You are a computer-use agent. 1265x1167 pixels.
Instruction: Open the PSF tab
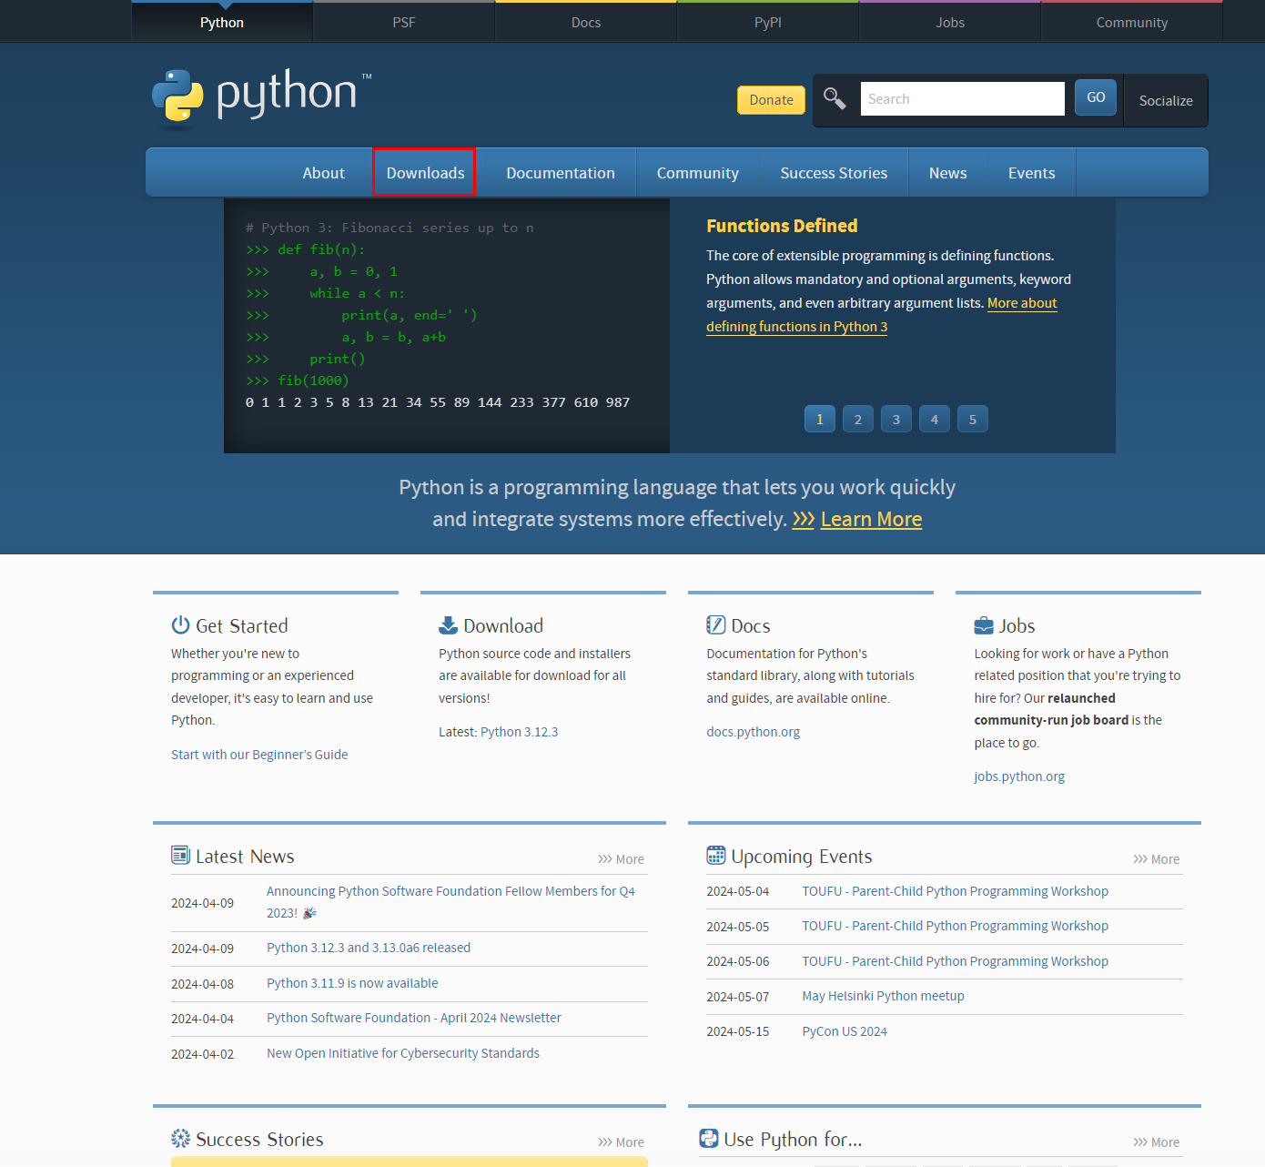[x=404, y=22]
